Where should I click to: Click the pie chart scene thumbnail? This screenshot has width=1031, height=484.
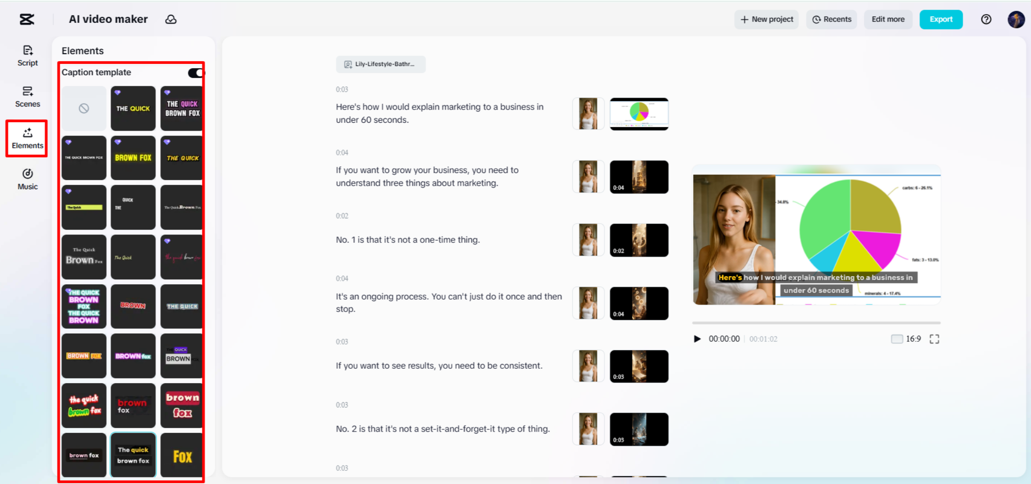(x=639, y=114)
